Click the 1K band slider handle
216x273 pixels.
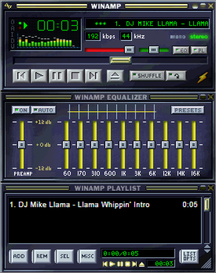click(123, 145)
